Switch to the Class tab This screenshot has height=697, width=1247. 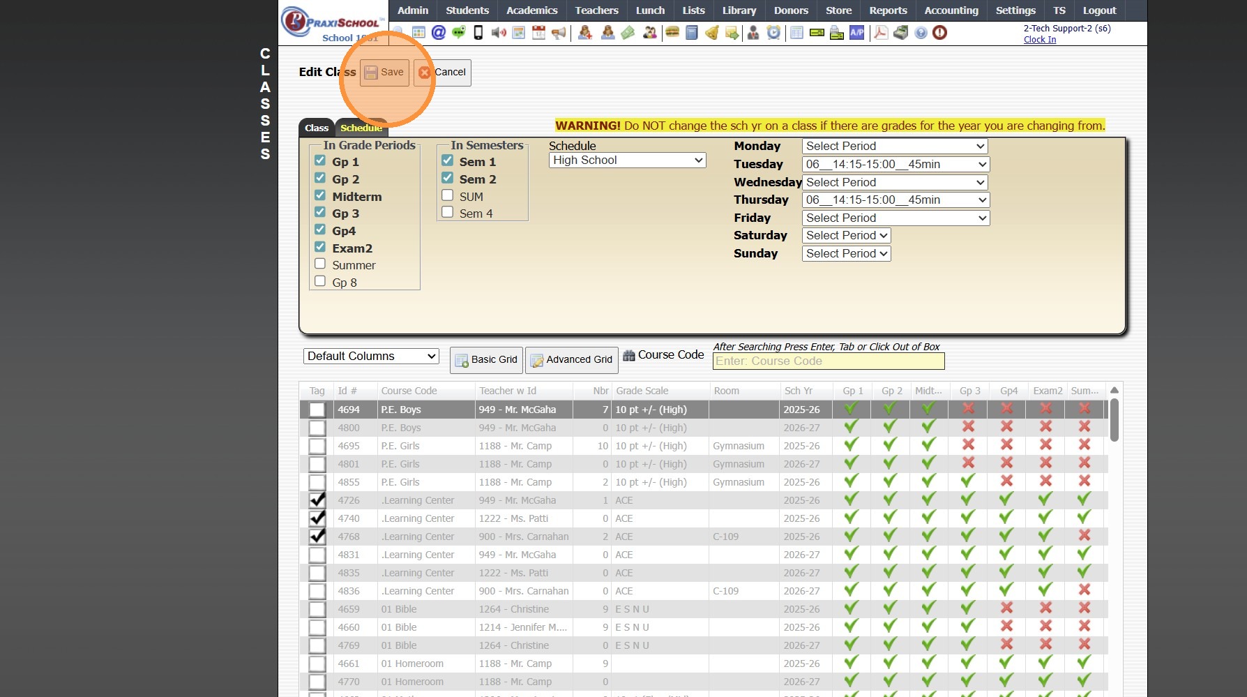pyautogui.click(x=317, y=128)
